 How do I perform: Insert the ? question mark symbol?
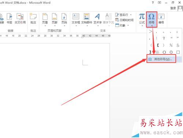[x=164, y=38]
